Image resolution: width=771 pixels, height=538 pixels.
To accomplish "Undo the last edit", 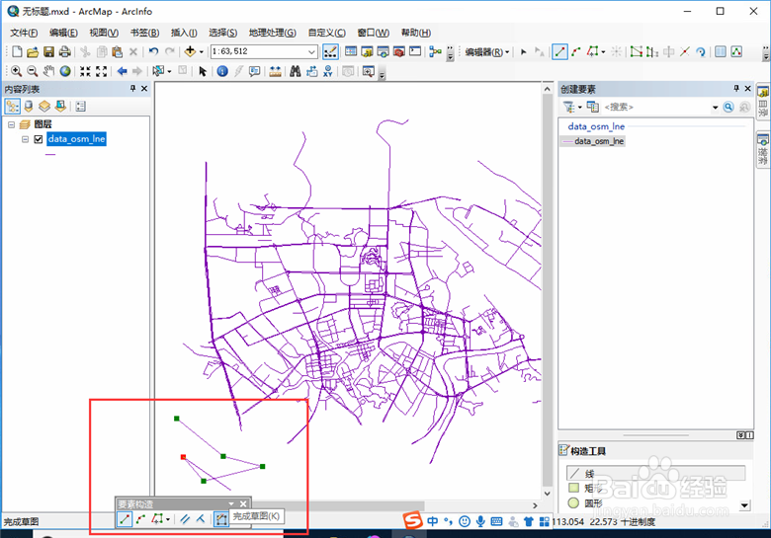I will click(x=153, y=51).
